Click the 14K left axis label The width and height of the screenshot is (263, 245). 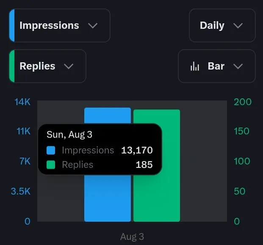[22, 102]
